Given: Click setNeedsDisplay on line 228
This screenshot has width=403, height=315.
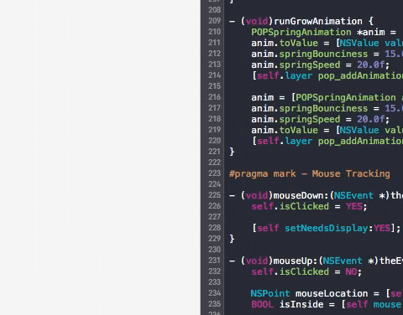Looking at the screenshot, I should (x=327, y=228).
